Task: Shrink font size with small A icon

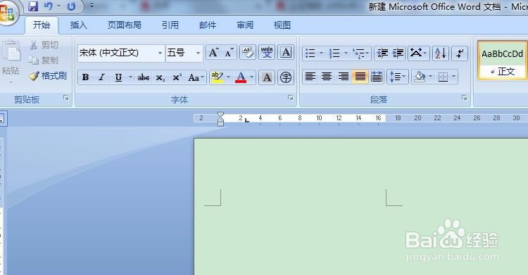Action: pos(229,53)
